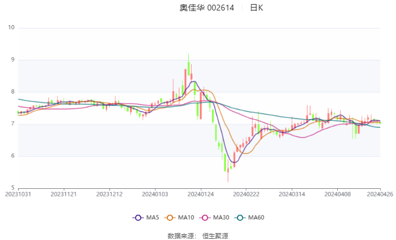
Task: Select x-axis date label 20231121
Action: [x=63, y=194]
